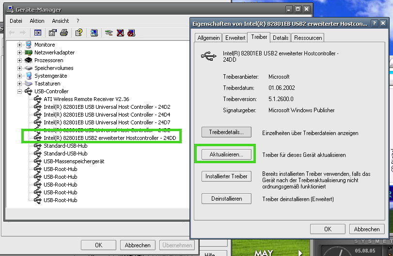Click the Signaturgeber value Microsoft Windows Publisher
The width and height of the screenshot is (393, 256).
[301, 110]
